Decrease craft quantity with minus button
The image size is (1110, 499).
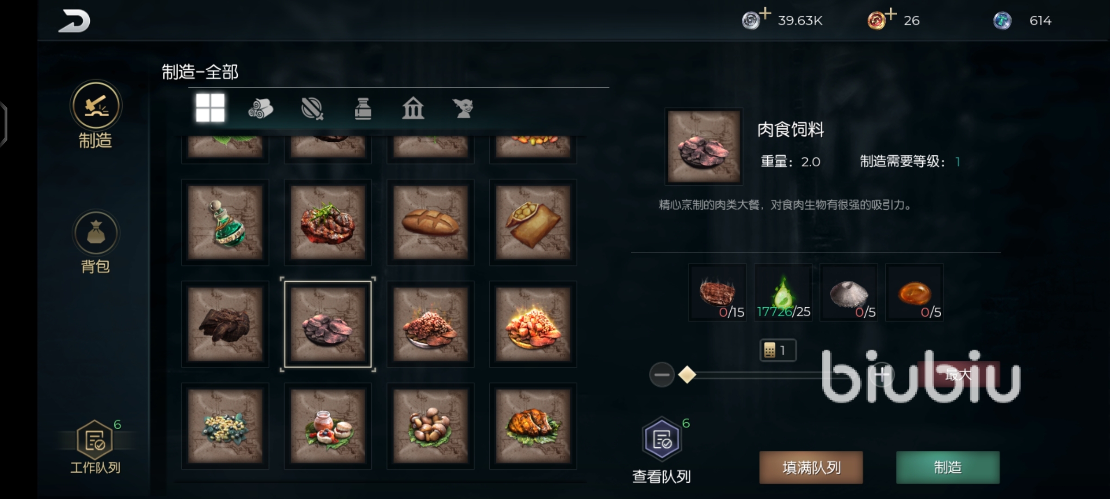pos(661,375)
